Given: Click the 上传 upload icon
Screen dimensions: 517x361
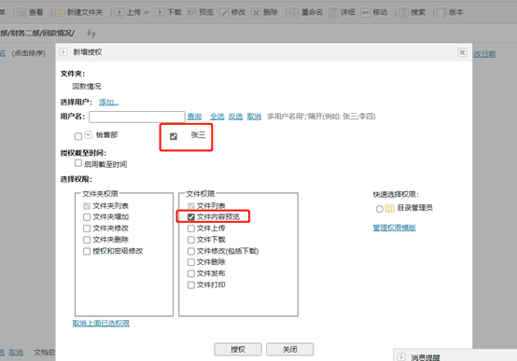Looking at the screenshot, I should pyautogui.click(x=119, y=13).
